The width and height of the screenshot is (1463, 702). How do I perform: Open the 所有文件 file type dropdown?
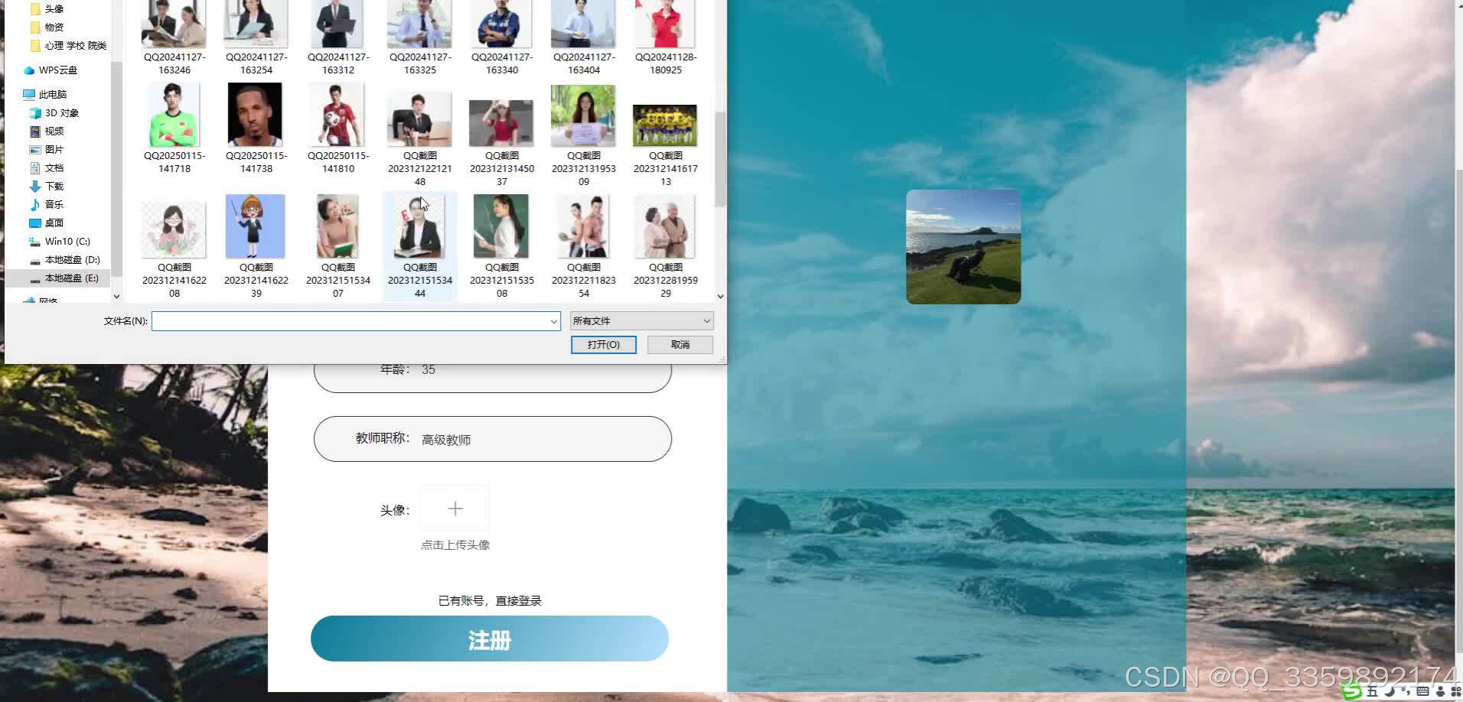pos(640,320)
